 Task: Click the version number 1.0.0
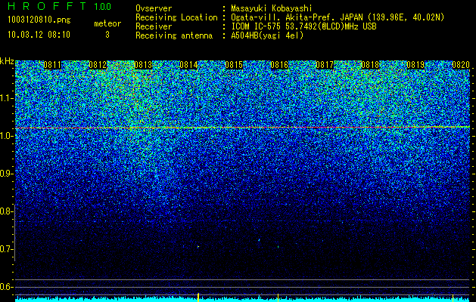click(x=102, y=7)
